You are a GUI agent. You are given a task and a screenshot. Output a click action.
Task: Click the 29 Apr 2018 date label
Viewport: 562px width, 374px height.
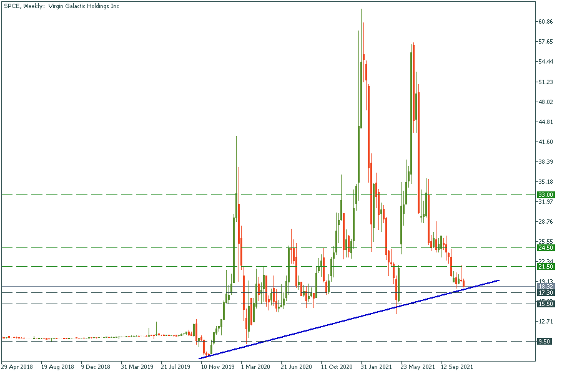[17, 367]
